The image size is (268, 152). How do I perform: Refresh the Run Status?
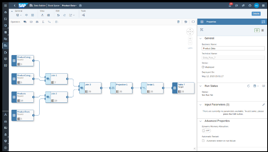249,86
